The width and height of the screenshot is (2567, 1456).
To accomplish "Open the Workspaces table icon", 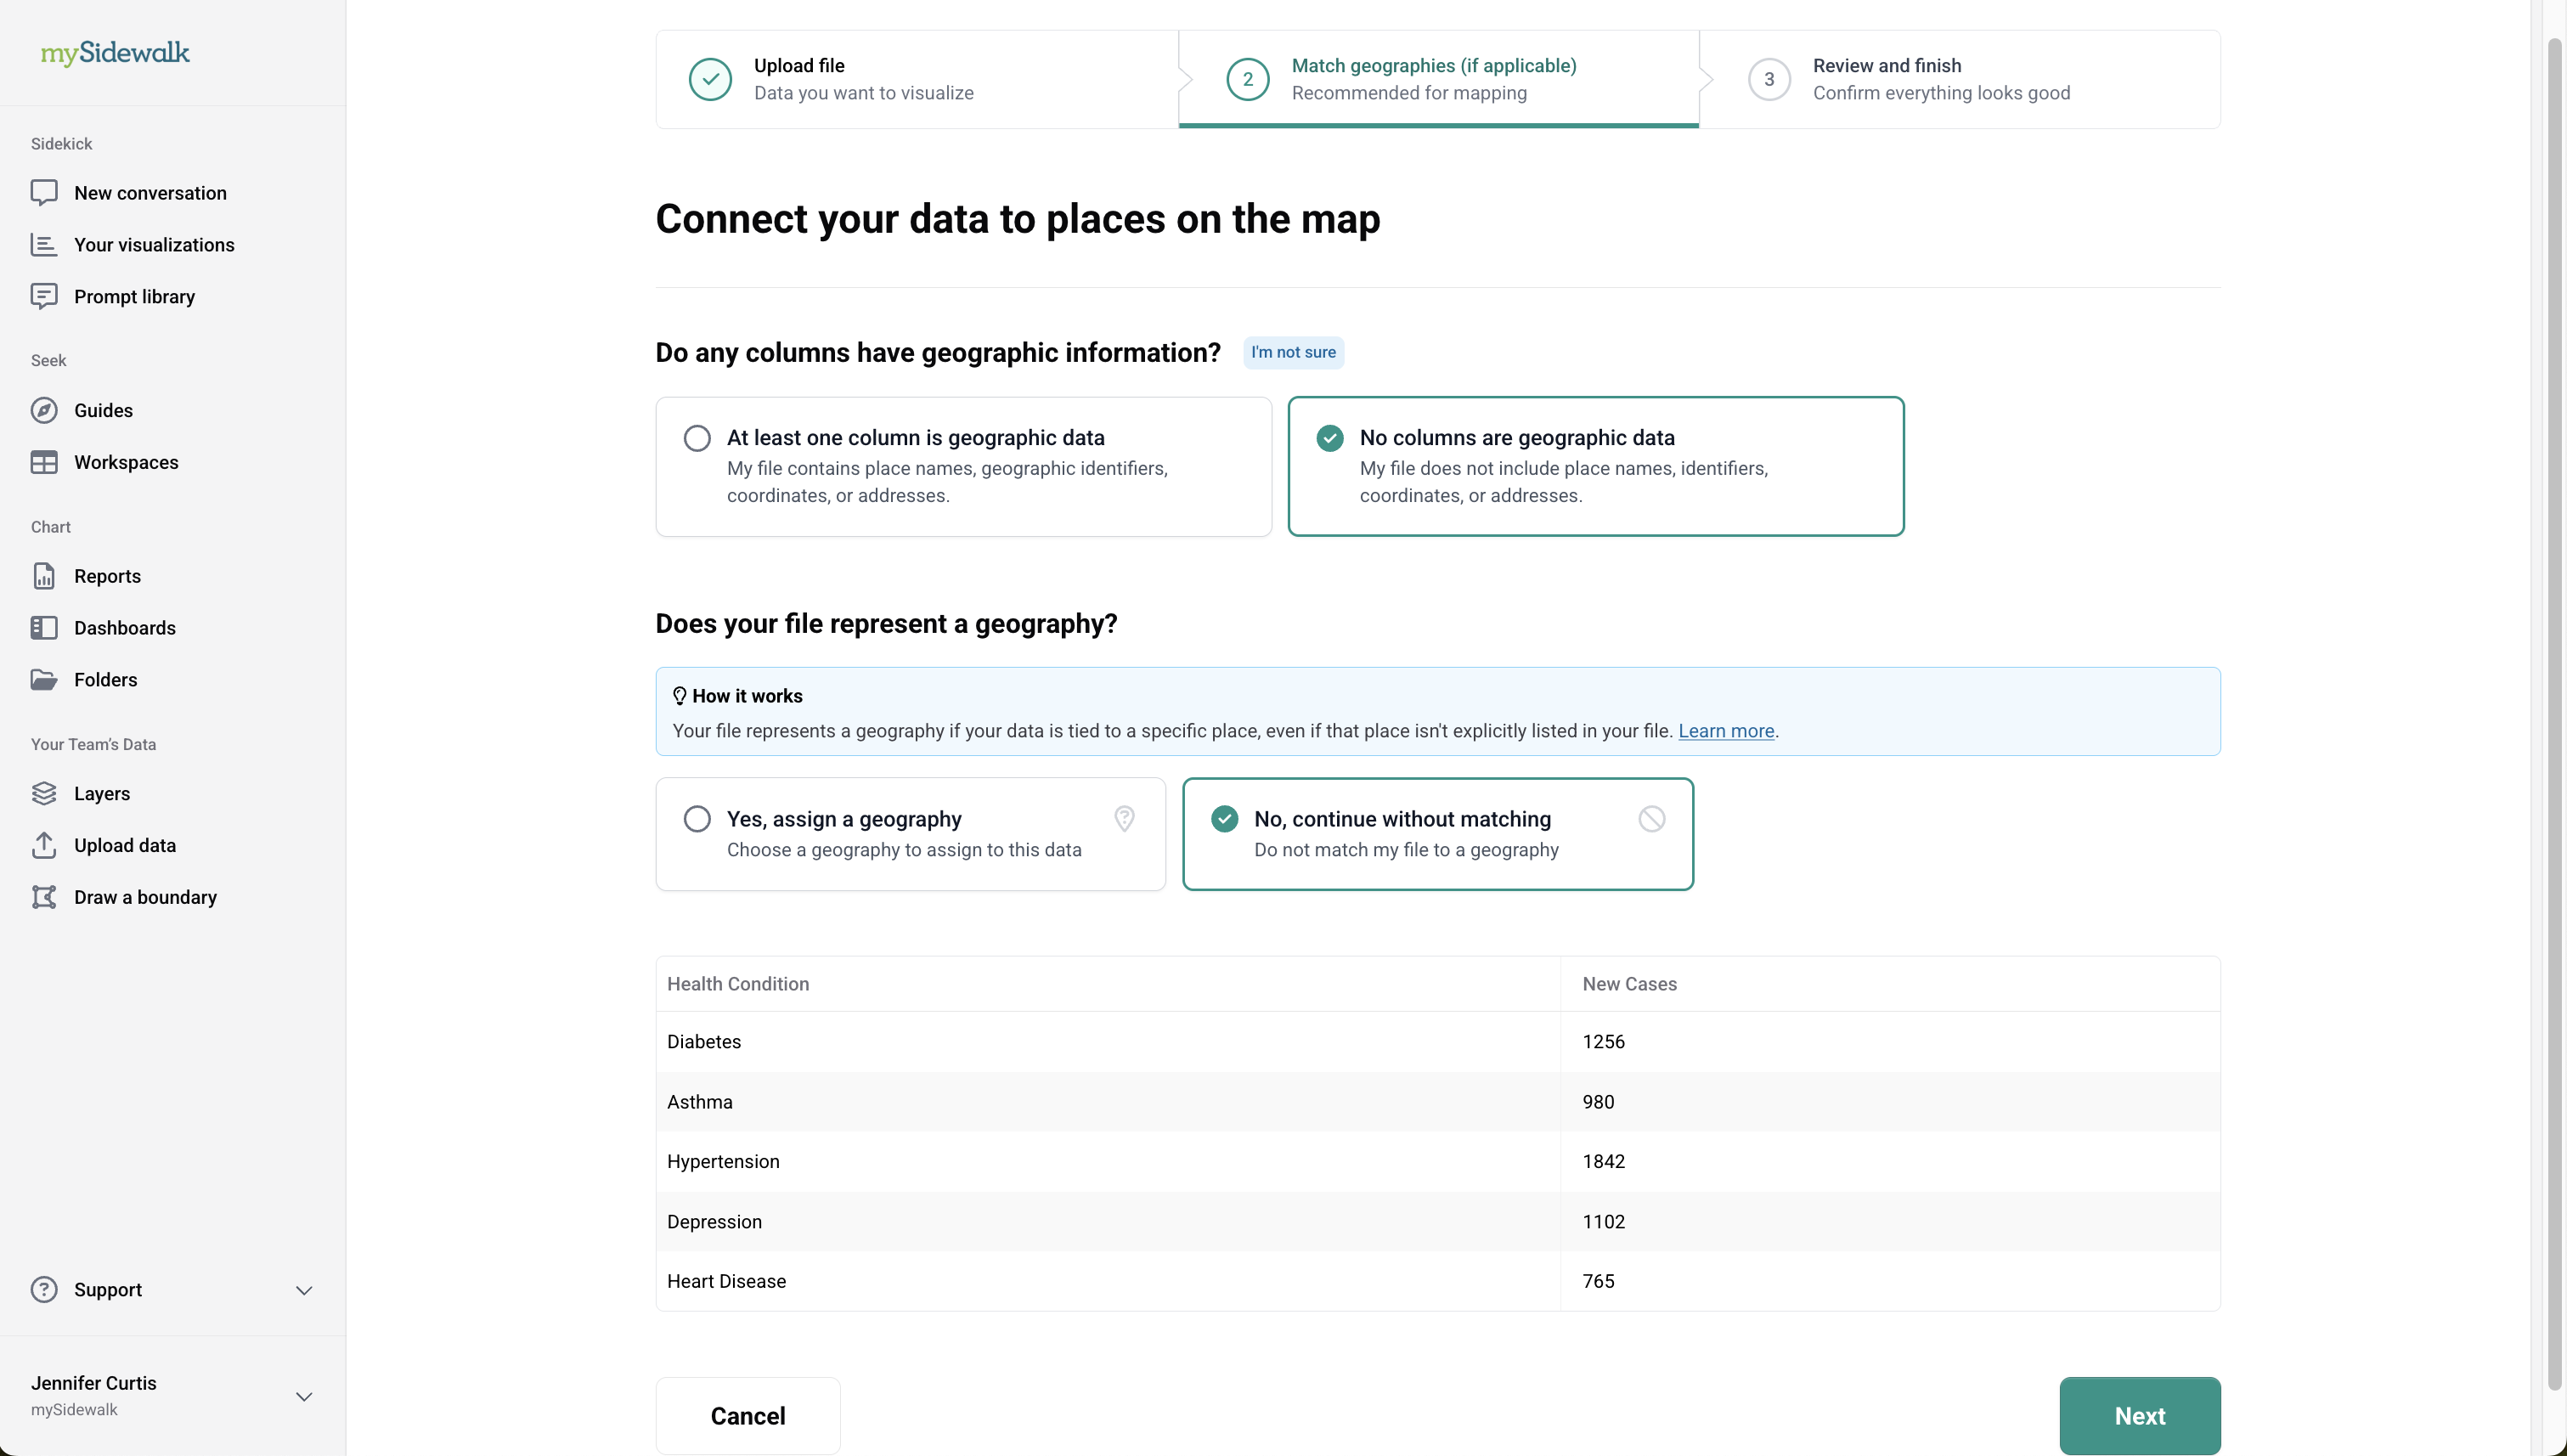I will pyautogui.click(x=44, y=462).
